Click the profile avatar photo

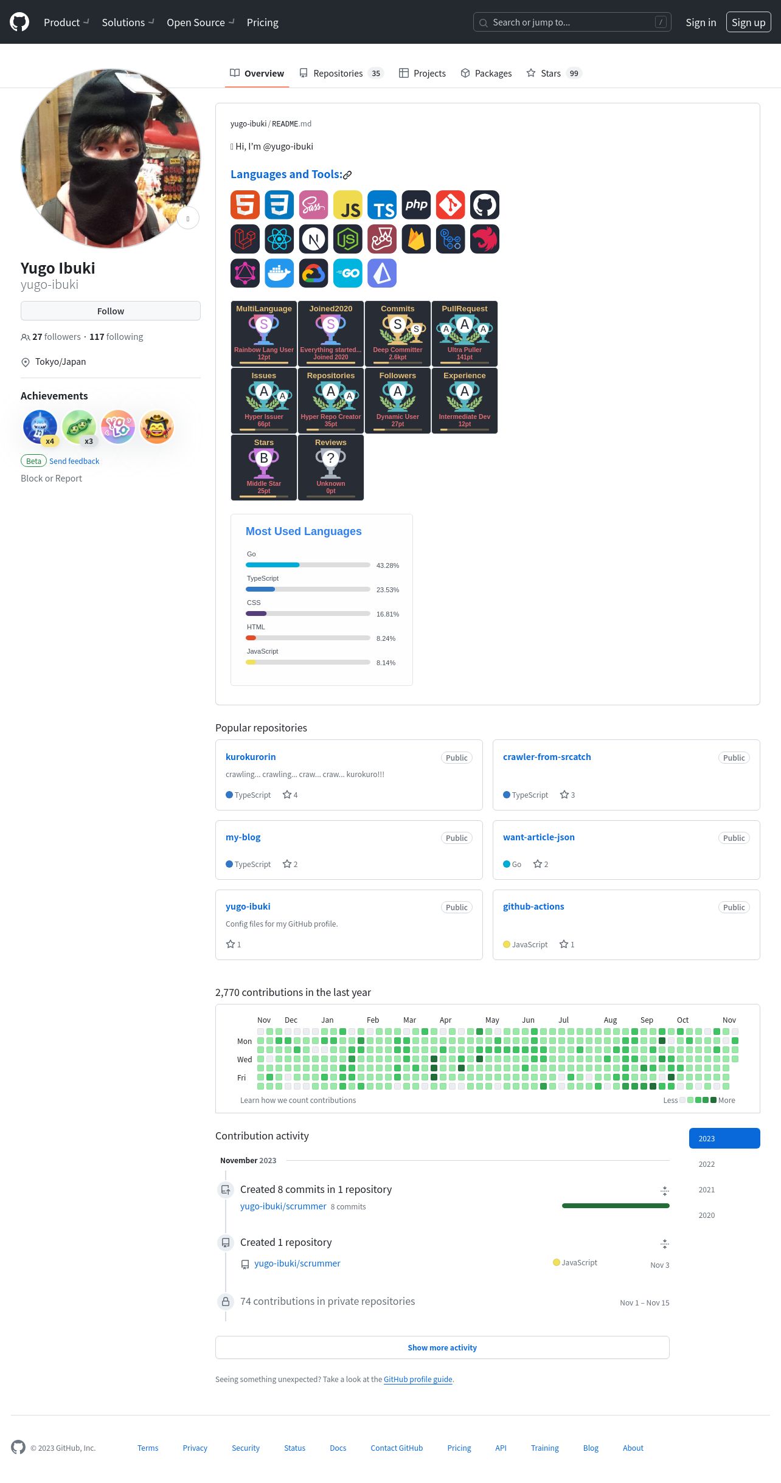tap(111, 158)
